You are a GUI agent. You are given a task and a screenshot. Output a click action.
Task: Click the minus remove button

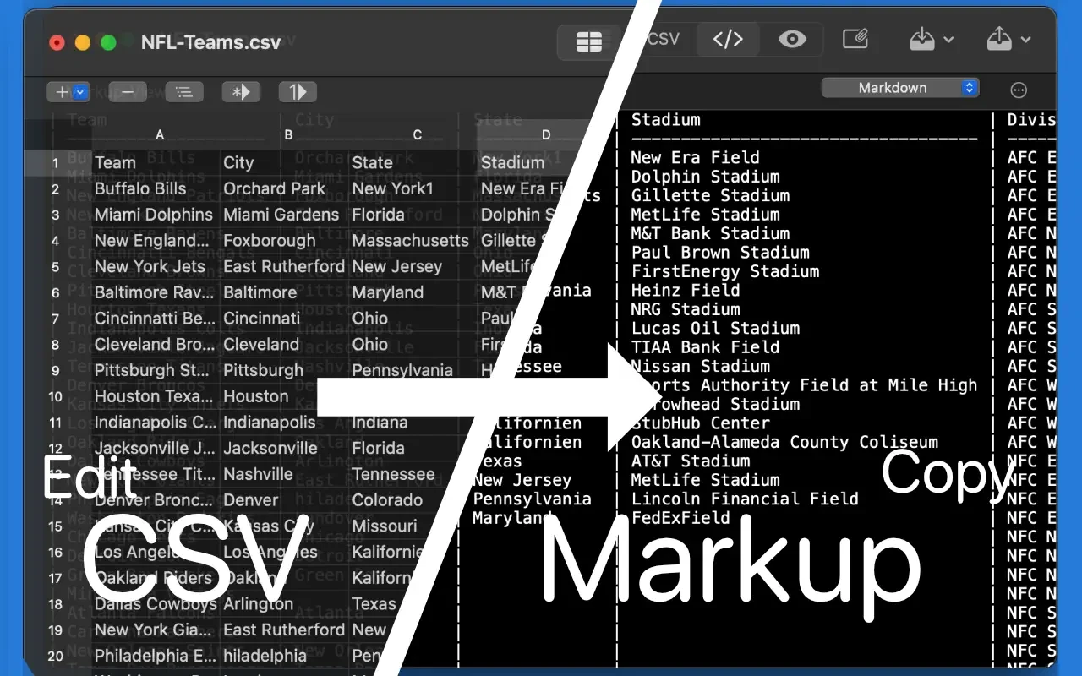(x=127, y=92)
